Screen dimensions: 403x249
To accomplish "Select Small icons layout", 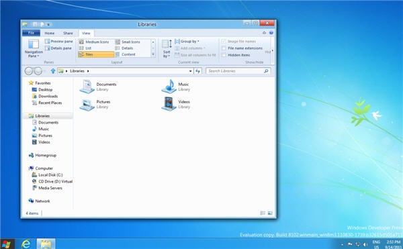I will pyautogui.click(x=128, y=42).
